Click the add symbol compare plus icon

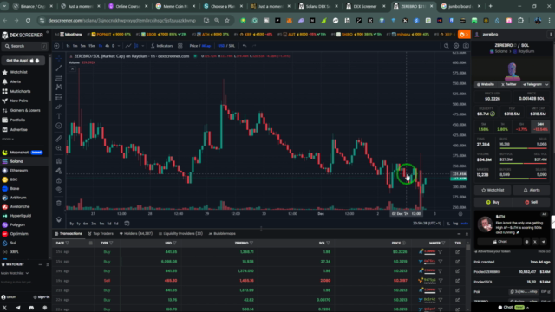[56, 46]
